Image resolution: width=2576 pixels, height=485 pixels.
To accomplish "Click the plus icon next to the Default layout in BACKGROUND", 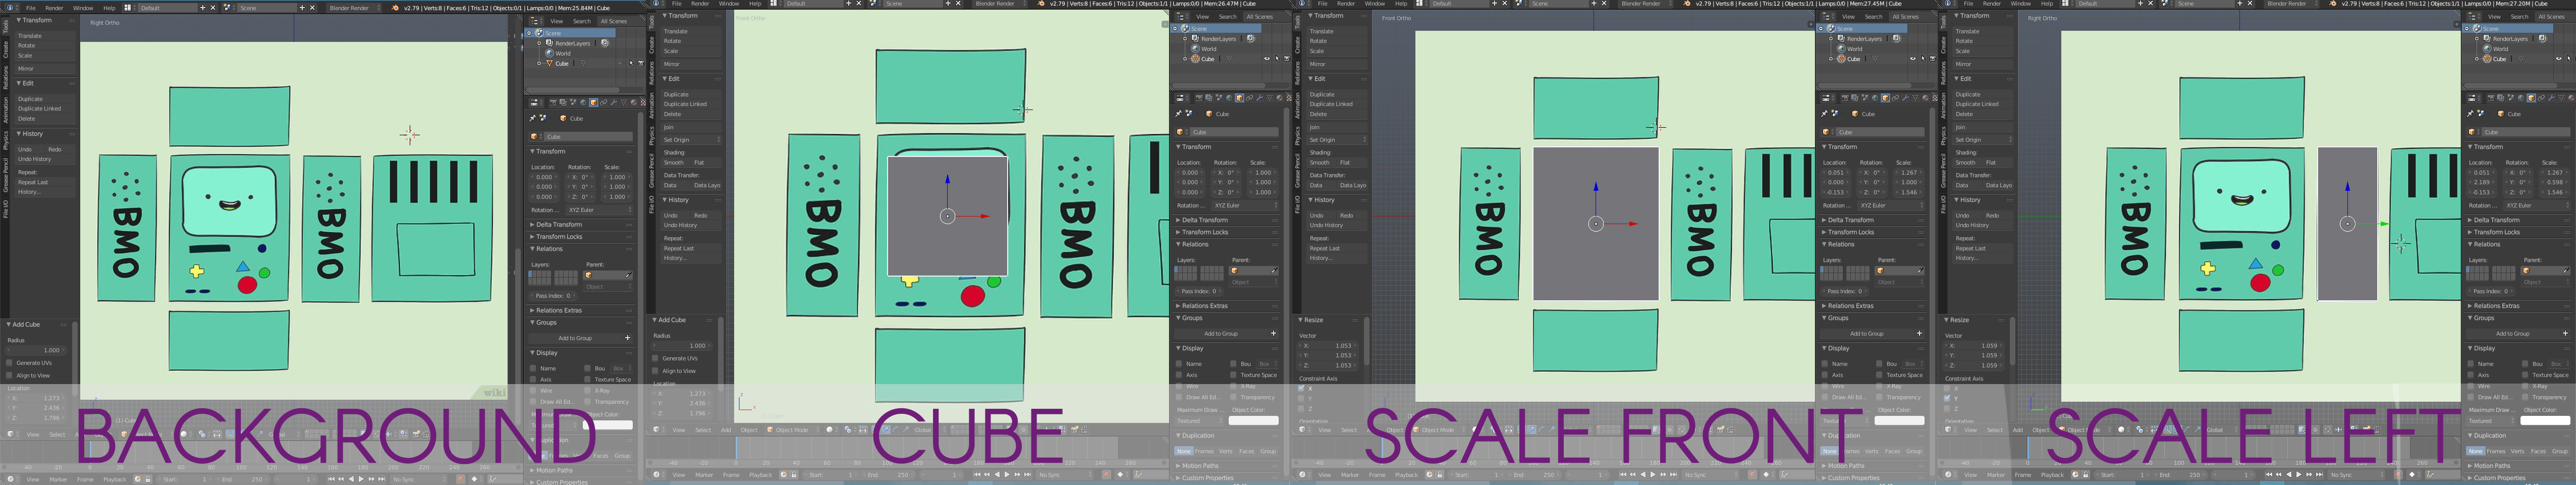I will coord(203,8).
